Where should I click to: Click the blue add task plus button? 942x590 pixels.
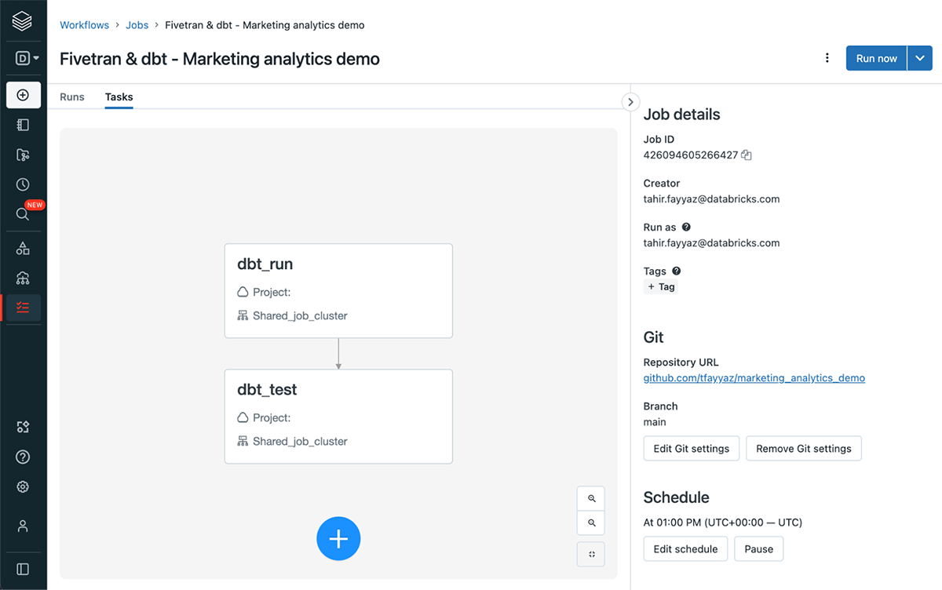[x=338, y=539]
